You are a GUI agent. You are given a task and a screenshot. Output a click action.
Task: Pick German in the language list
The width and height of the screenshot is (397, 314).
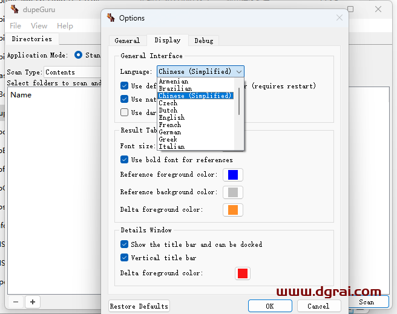click(195, 132)
